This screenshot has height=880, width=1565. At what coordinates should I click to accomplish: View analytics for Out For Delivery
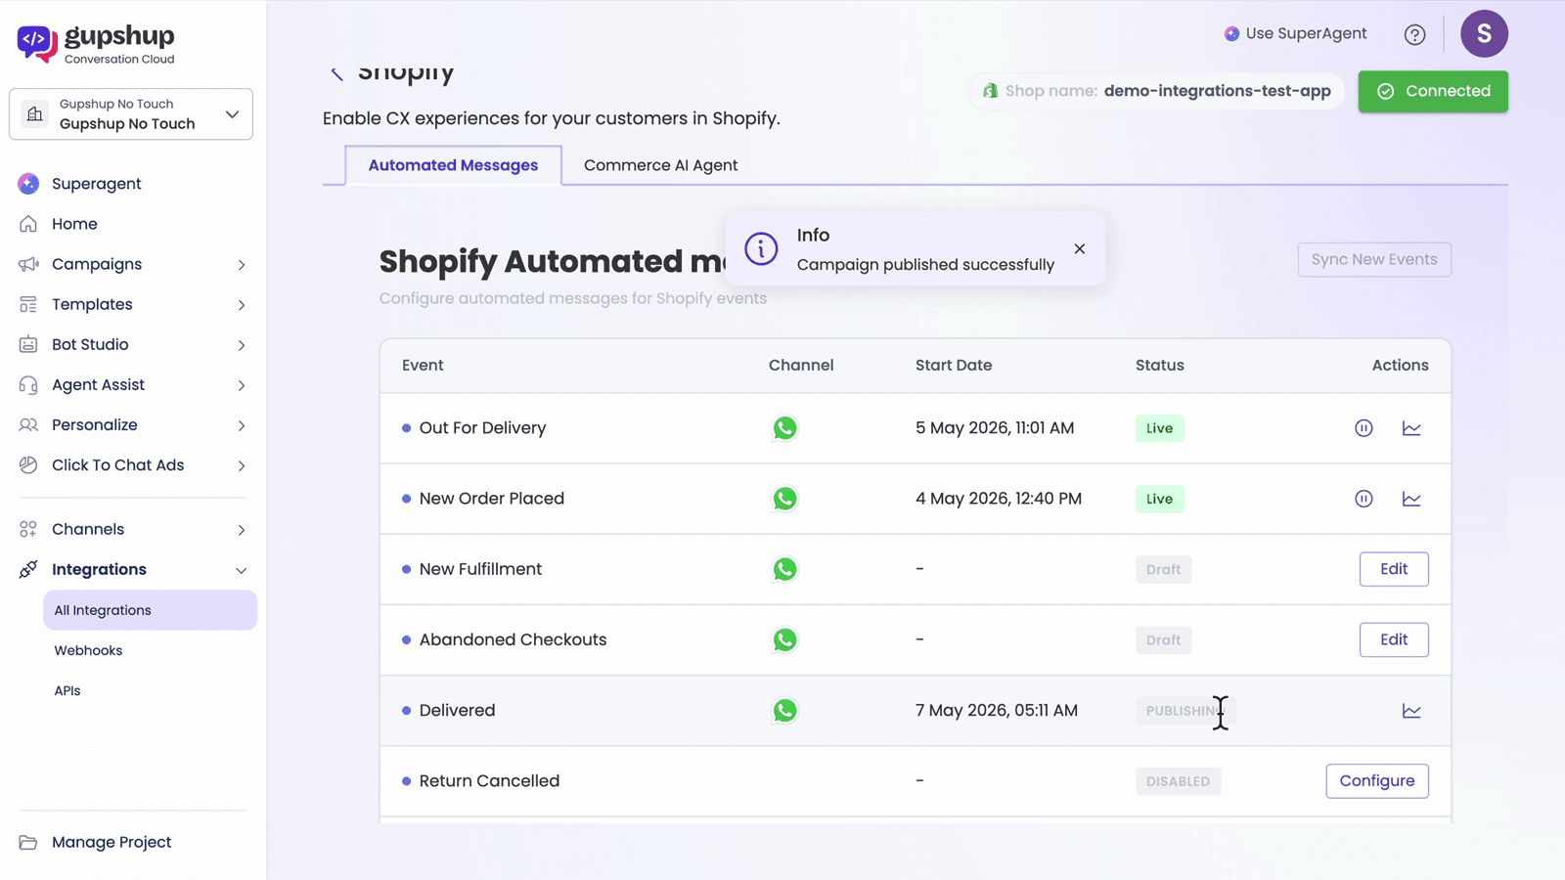[1411, 428]
